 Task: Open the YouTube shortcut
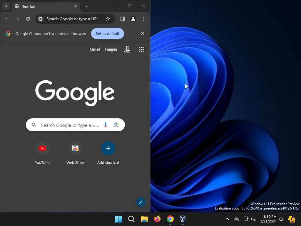click(x=42, y=153)
